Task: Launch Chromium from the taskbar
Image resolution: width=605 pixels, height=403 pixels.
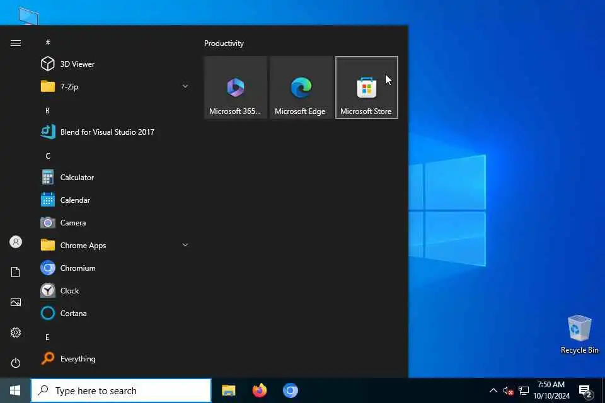Action: point(291,390)
